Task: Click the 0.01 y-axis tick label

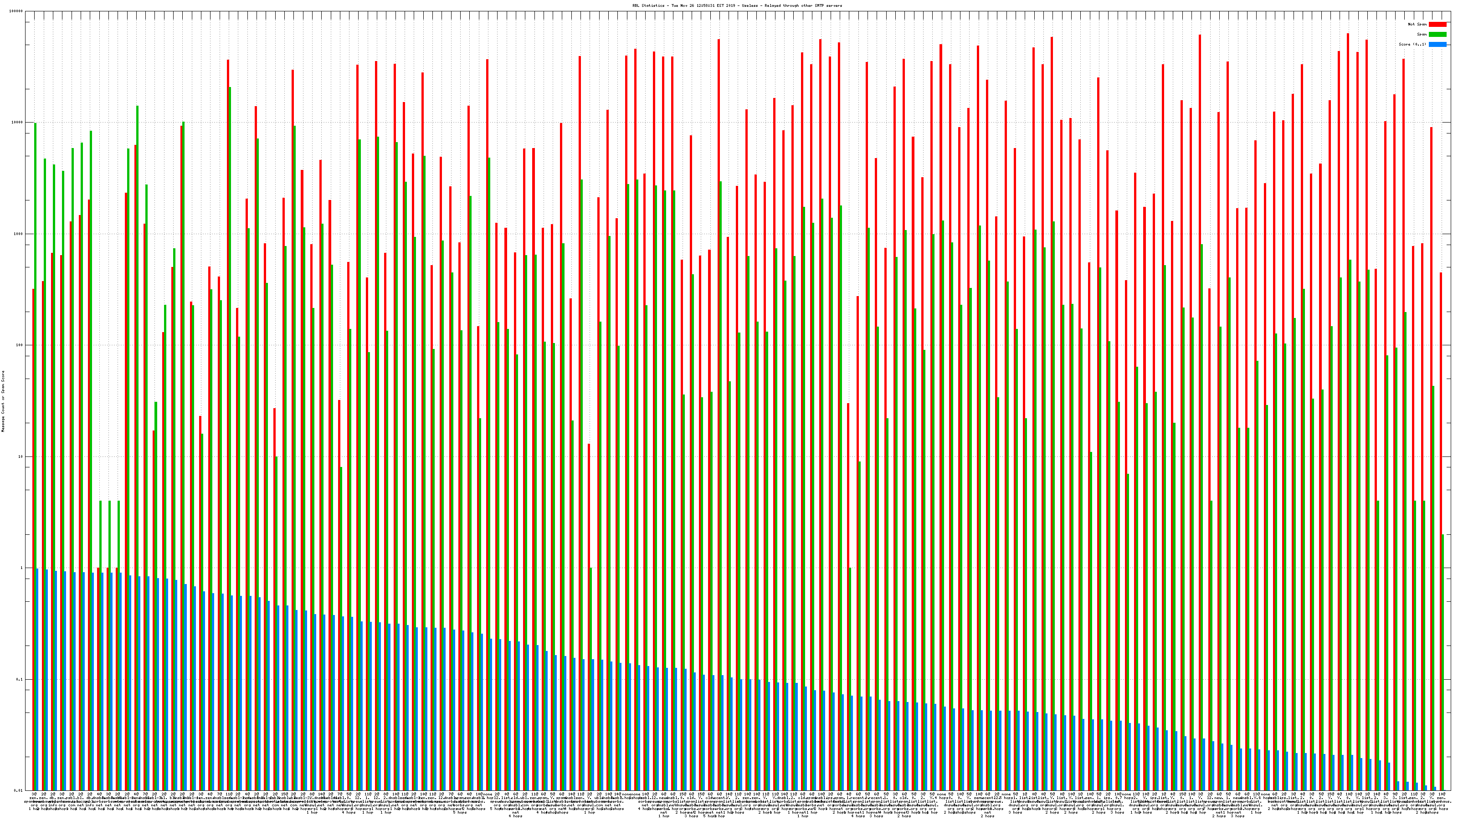Action: click(x=19, y=790)
